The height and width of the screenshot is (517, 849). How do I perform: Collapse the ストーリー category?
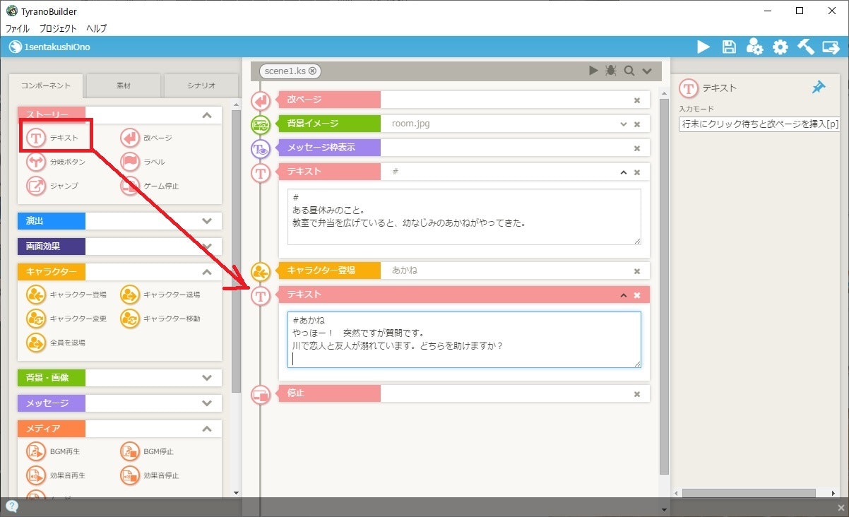pos(206,115)
